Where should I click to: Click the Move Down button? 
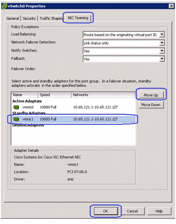point(151,105)
